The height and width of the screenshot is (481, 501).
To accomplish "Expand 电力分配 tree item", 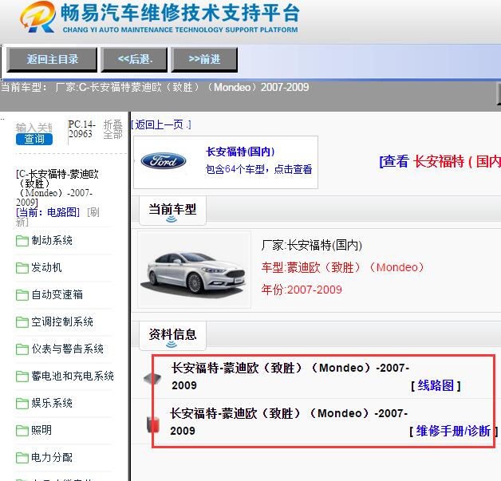I will point(52,458).
